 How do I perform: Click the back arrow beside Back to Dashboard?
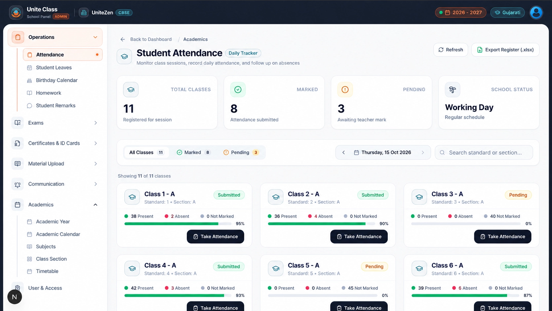[x=123, y=39]
